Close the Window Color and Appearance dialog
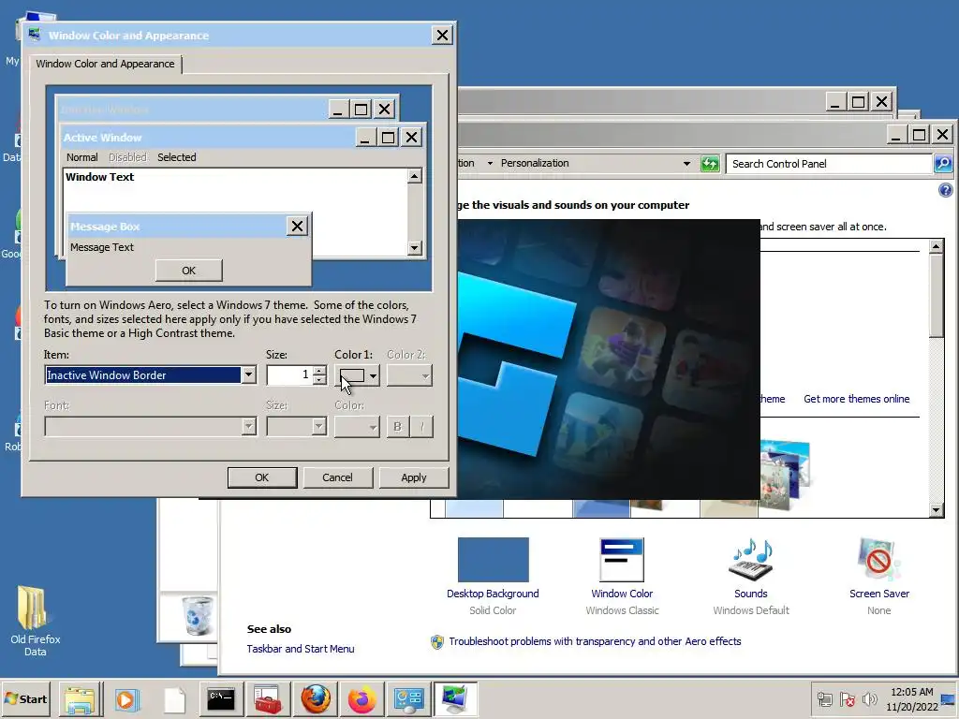 (x=442, y=36)
